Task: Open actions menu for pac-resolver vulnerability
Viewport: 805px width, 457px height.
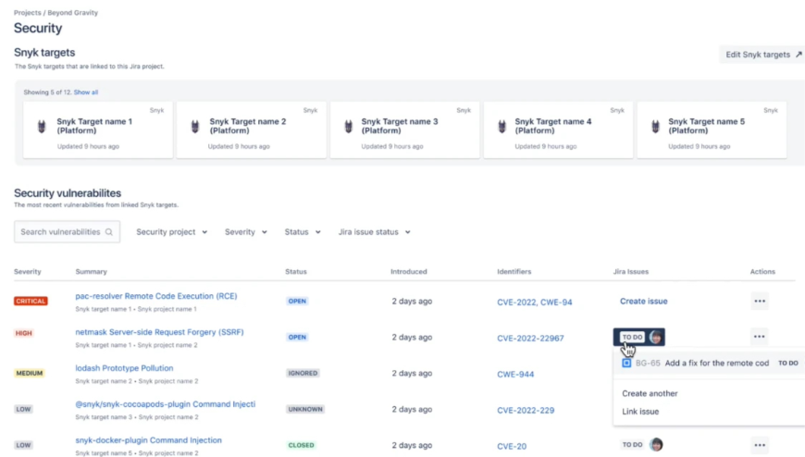Action: point(760,301)
